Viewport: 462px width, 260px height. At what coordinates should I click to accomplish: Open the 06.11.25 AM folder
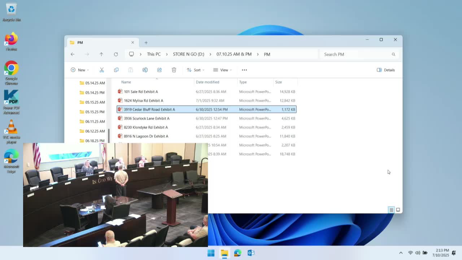coord(92,121)
